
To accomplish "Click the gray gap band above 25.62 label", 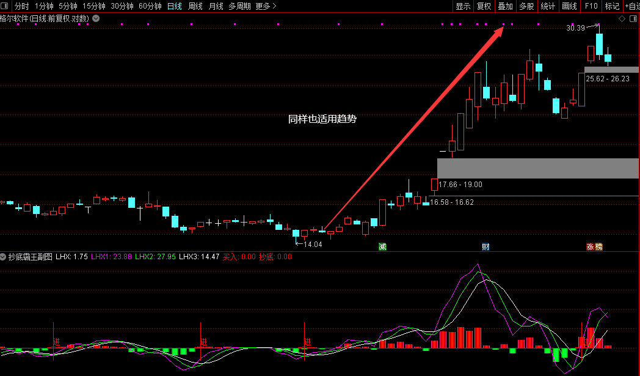I will 611,70.
